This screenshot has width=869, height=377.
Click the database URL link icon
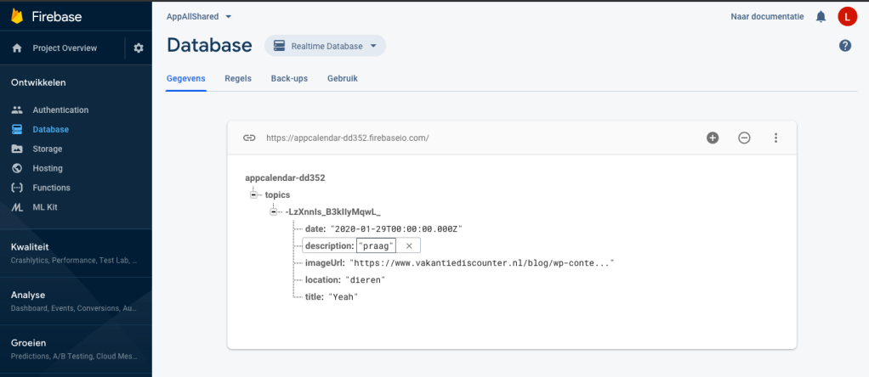click(249, 138)
